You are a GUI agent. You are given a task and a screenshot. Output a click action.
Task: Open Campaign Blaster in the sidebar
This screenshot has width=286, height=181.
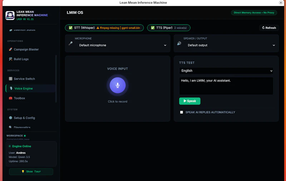tap(31, 49)
